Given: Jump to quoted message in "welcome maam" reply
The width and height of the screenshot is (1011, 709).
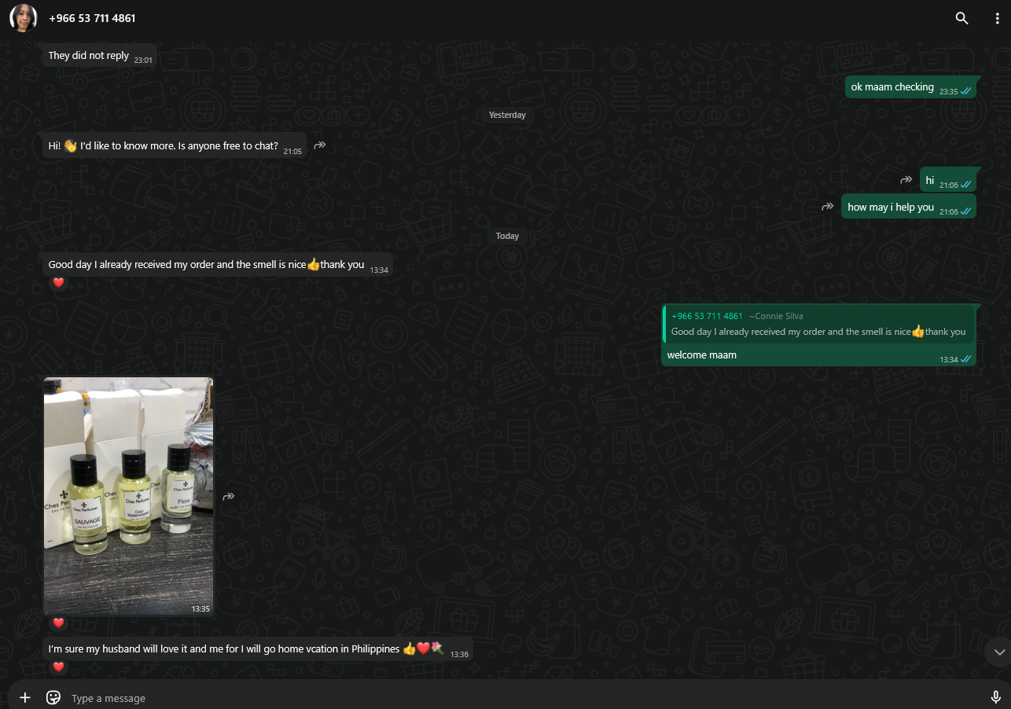Looking at the screenshot, I should point(818,324).
